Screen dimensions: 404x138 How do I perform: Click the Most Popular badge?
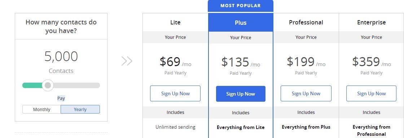click(x=240, y=6)
